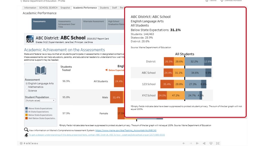Click the Download Workbook icon
This screenshot has width=258, height=155.
coord(222,1)
